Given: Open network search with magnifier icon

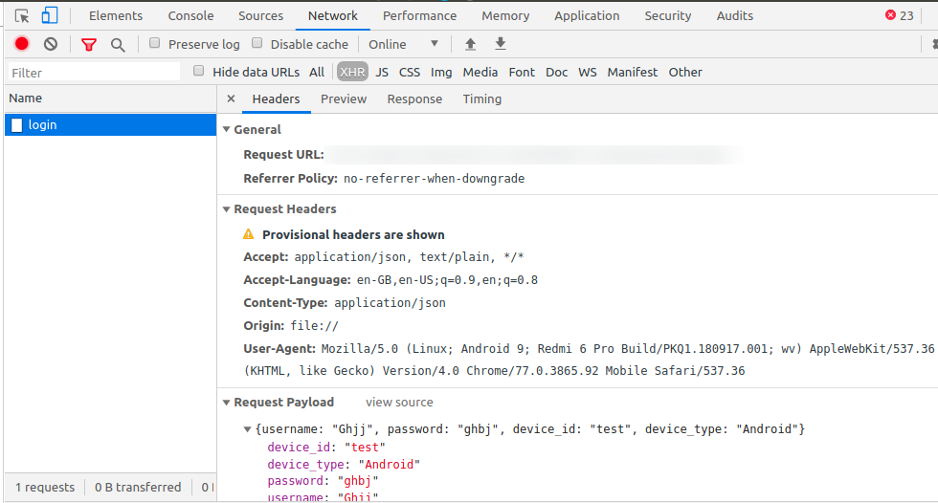Looking at the screenshot, I should pyautogui.click(x=118, y=45).
